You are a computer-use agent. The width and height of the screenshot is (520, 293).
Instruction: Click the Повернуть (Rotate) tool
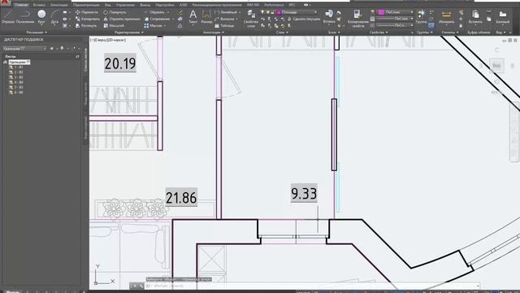115,12
